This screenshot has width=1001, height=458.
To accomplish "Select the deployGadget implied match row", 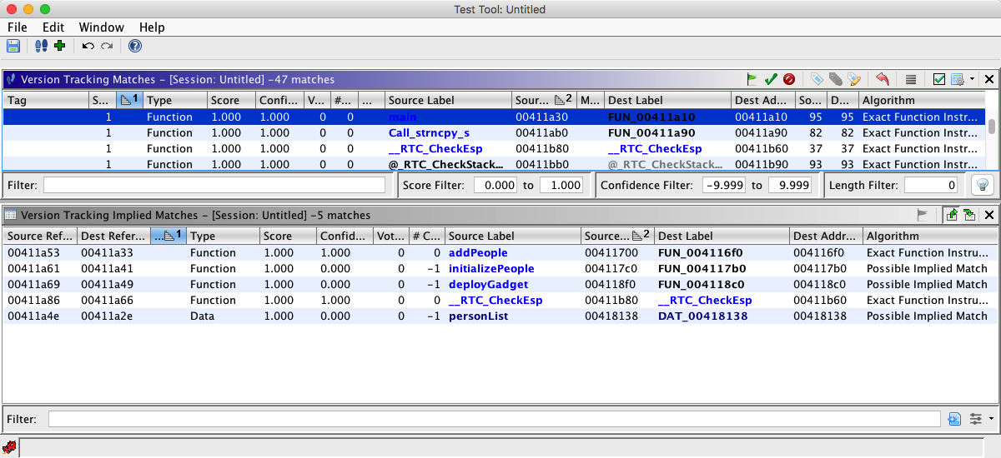I will click(x=488, y=285).
